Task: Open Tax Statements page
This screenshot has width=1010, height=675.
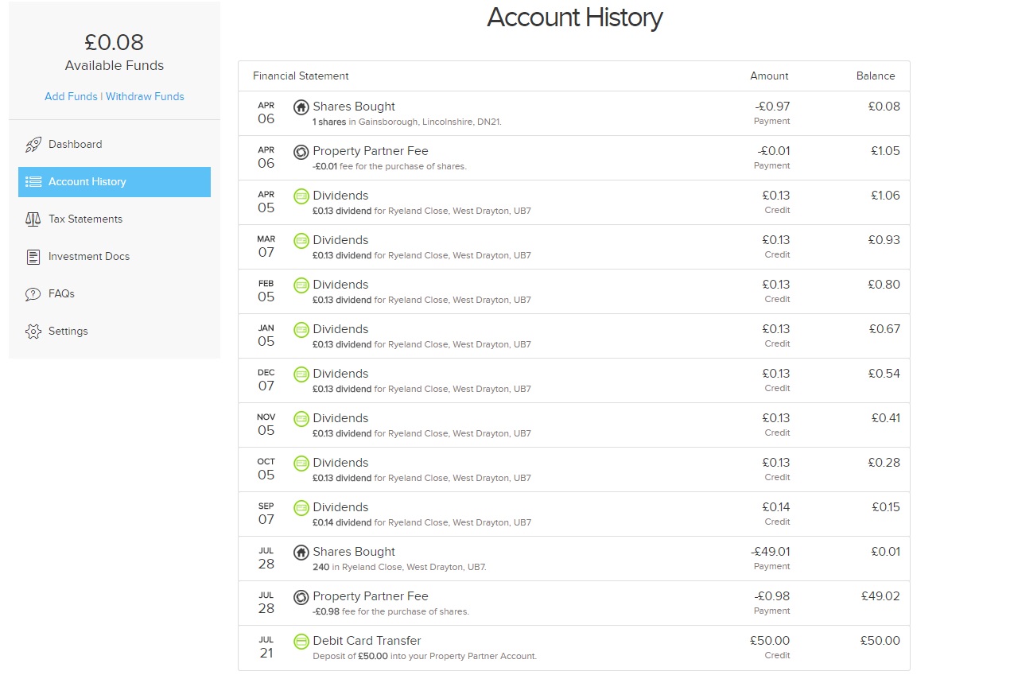Action: [115, 219]
